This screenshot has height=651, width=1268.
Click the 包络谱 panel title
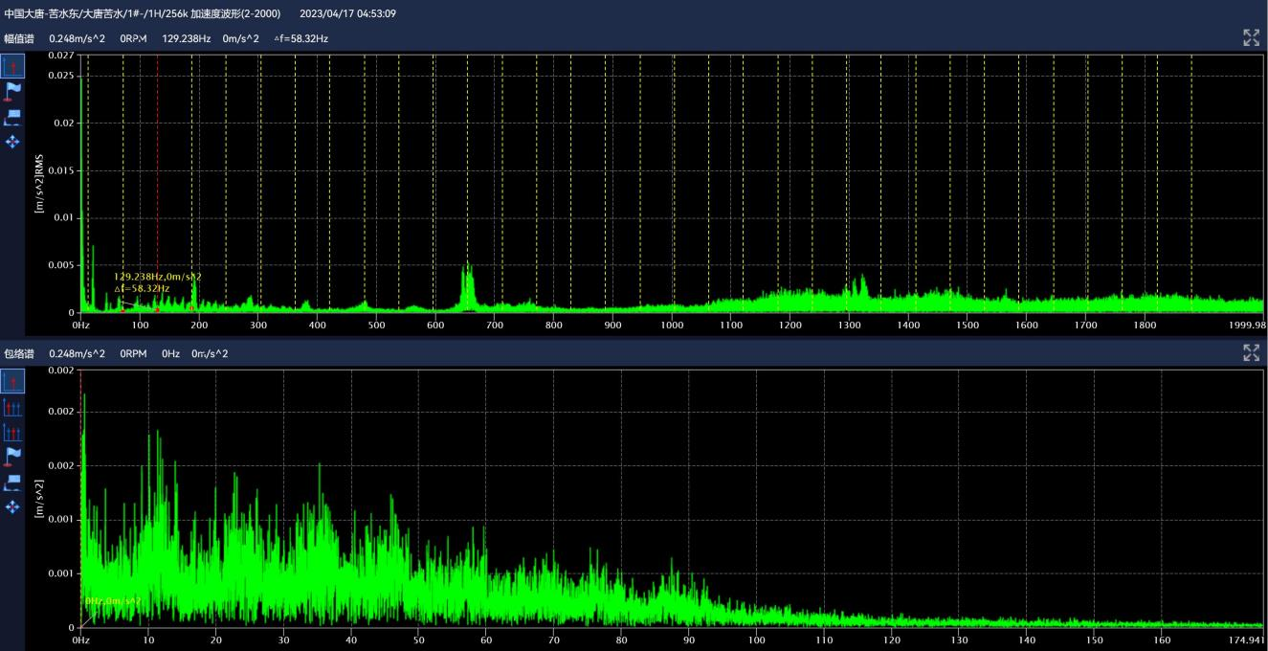[x=19, y=354]
